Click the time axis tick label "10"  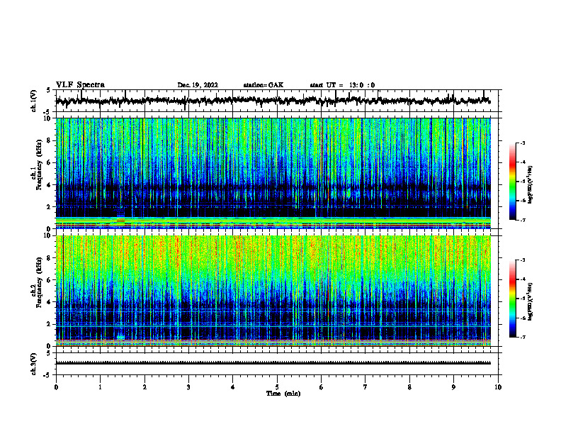(498, 387)
